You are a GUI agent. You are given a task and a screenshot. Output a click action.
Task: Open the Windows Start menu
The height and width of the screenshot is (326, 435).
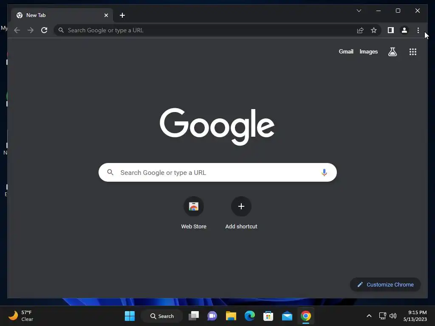(x=130, y=316)
